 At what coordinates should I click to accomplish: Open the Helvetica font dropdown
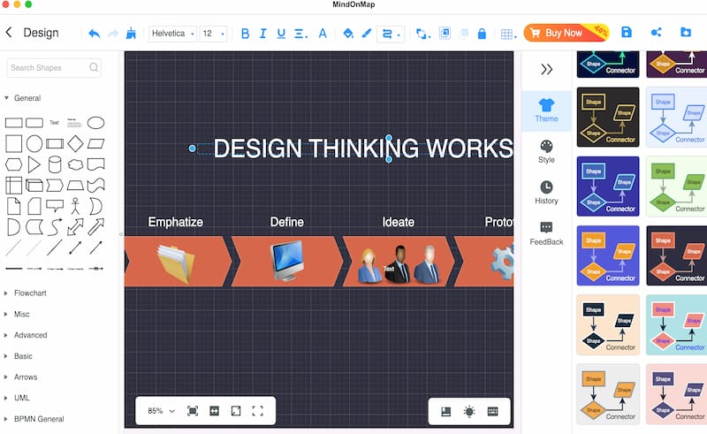coord(172,34)
